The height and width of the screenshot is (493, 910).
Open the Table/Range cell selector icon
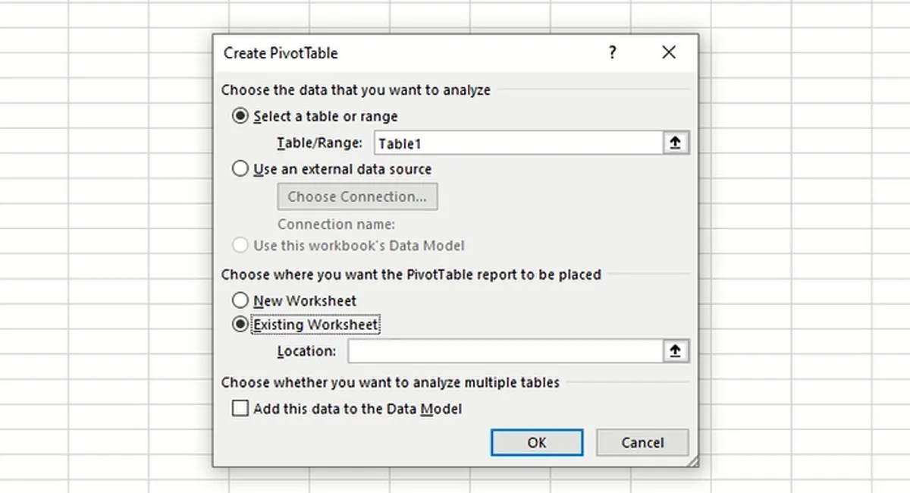tap(675, 143)
